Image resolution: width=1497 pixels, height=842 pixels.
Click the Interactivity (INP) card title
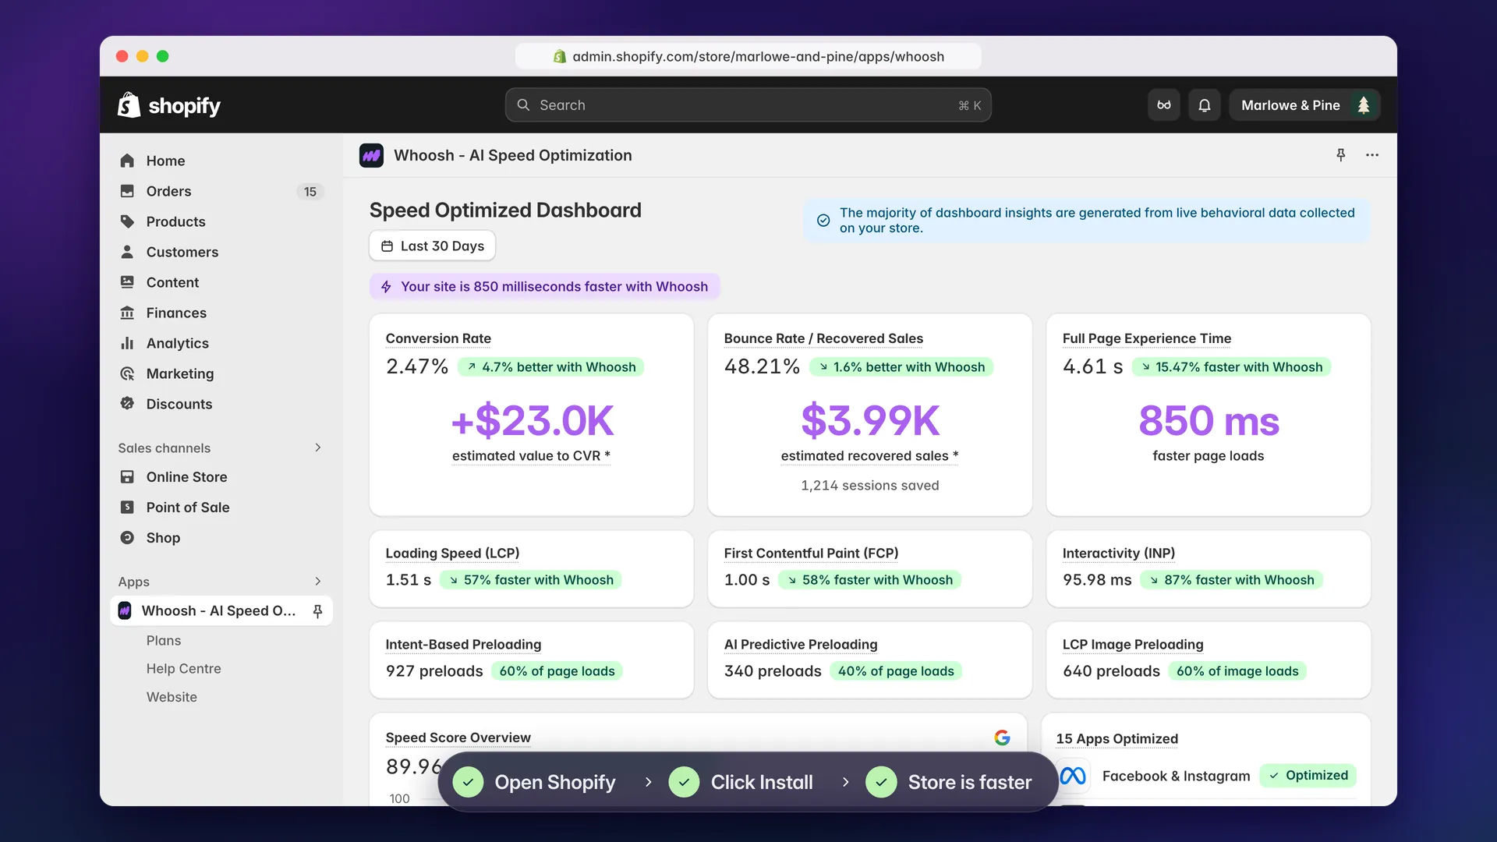point(1119,553)
